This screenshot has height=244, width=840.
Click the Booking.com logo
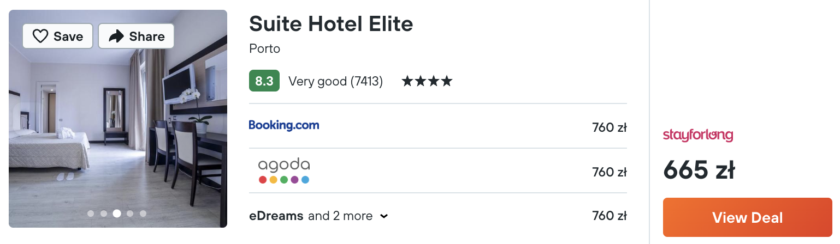point(284,125)
